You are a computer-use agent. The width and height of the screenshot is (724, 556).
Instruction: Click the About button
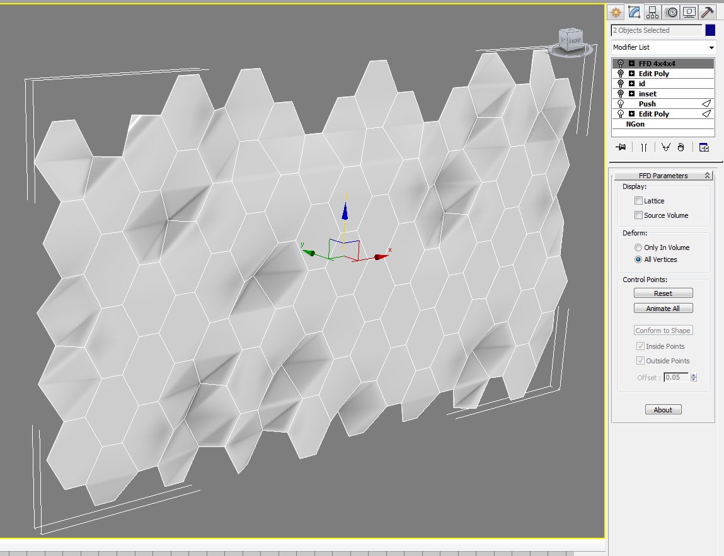tap(663, 410)
